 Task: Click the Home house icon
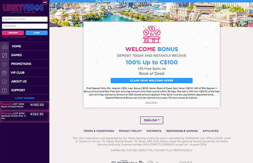[x=5, y=46]
